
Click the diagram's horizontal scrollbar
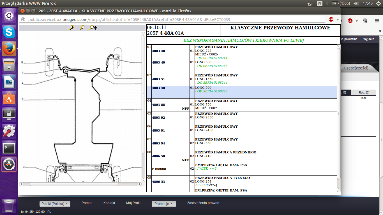click(74, 184)
